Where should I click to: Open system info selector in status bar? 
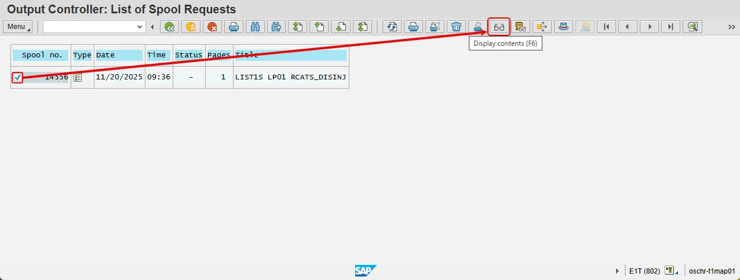(x=671, y=271)
